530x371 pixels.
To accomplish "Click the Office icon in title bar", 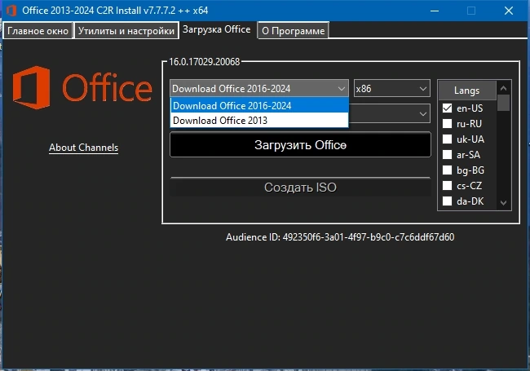I will point(11,10).
